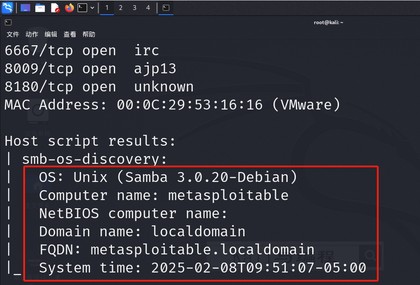Image resolution: width=420 pixels, height=285 pixels.
Task: Switch to workspace 3
Action: click(135, 8)
